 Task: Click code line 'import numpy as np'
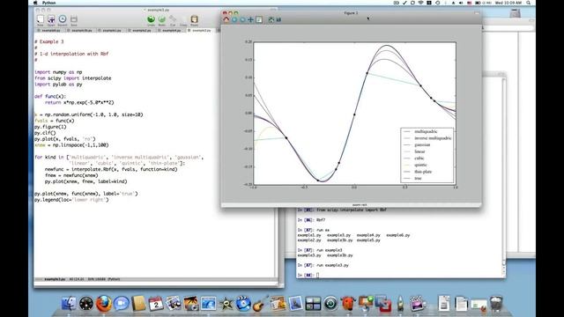[58, 72]
